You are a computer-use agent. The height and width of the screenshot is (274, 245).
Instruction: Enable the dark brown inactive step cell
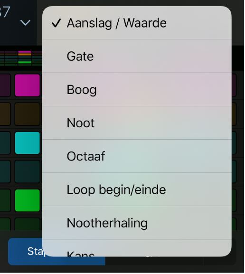28,114
